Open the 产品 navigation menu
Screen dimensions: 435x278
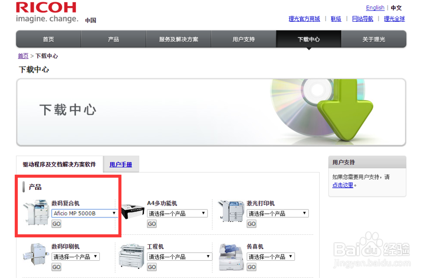coord(113,39)
